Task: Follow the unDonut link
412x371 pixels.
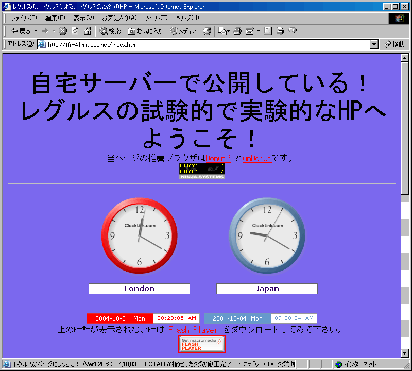Action: pyautogui.click(x=257, y=158)
